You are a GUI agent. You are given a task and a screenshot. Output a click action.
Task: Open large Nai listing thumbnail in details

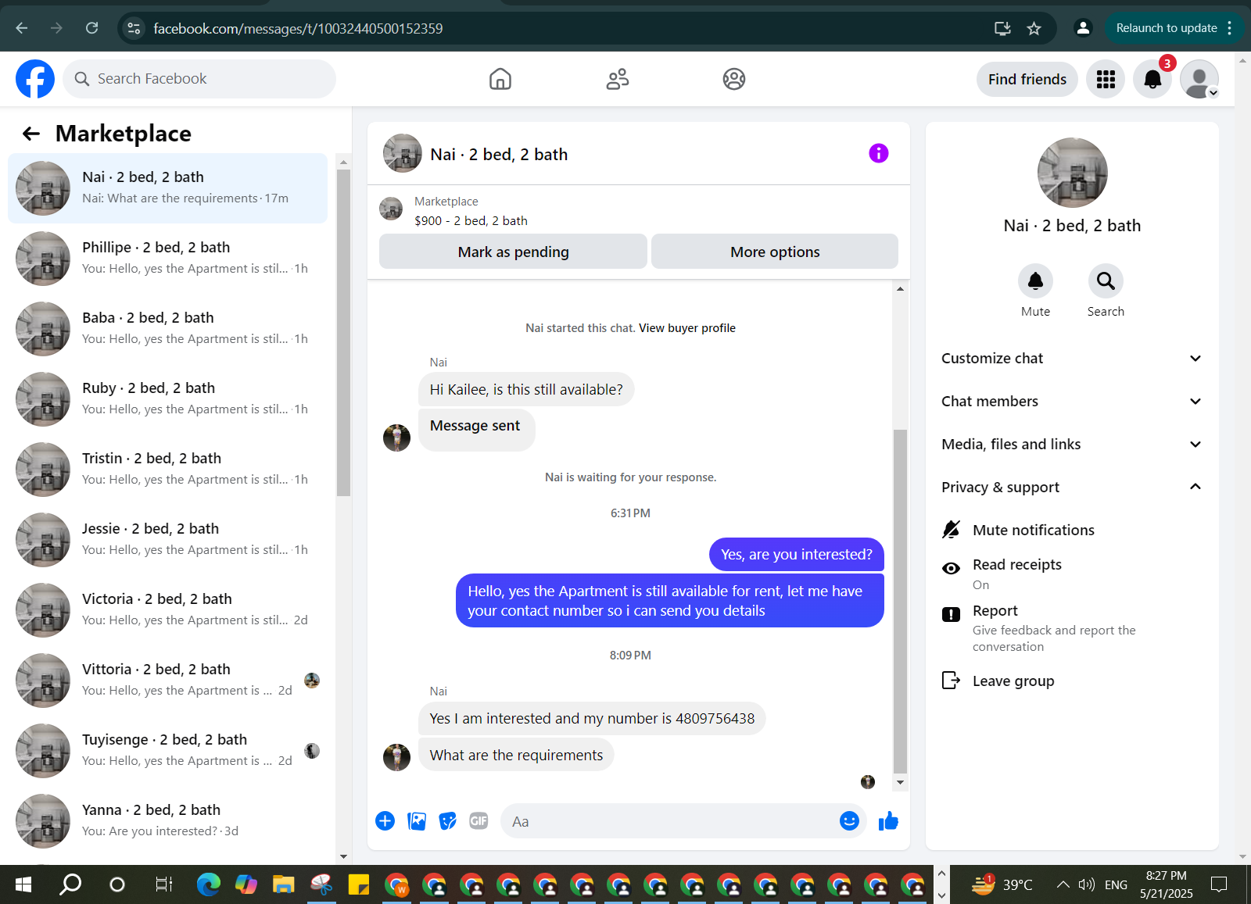(x=1072, y=173)
